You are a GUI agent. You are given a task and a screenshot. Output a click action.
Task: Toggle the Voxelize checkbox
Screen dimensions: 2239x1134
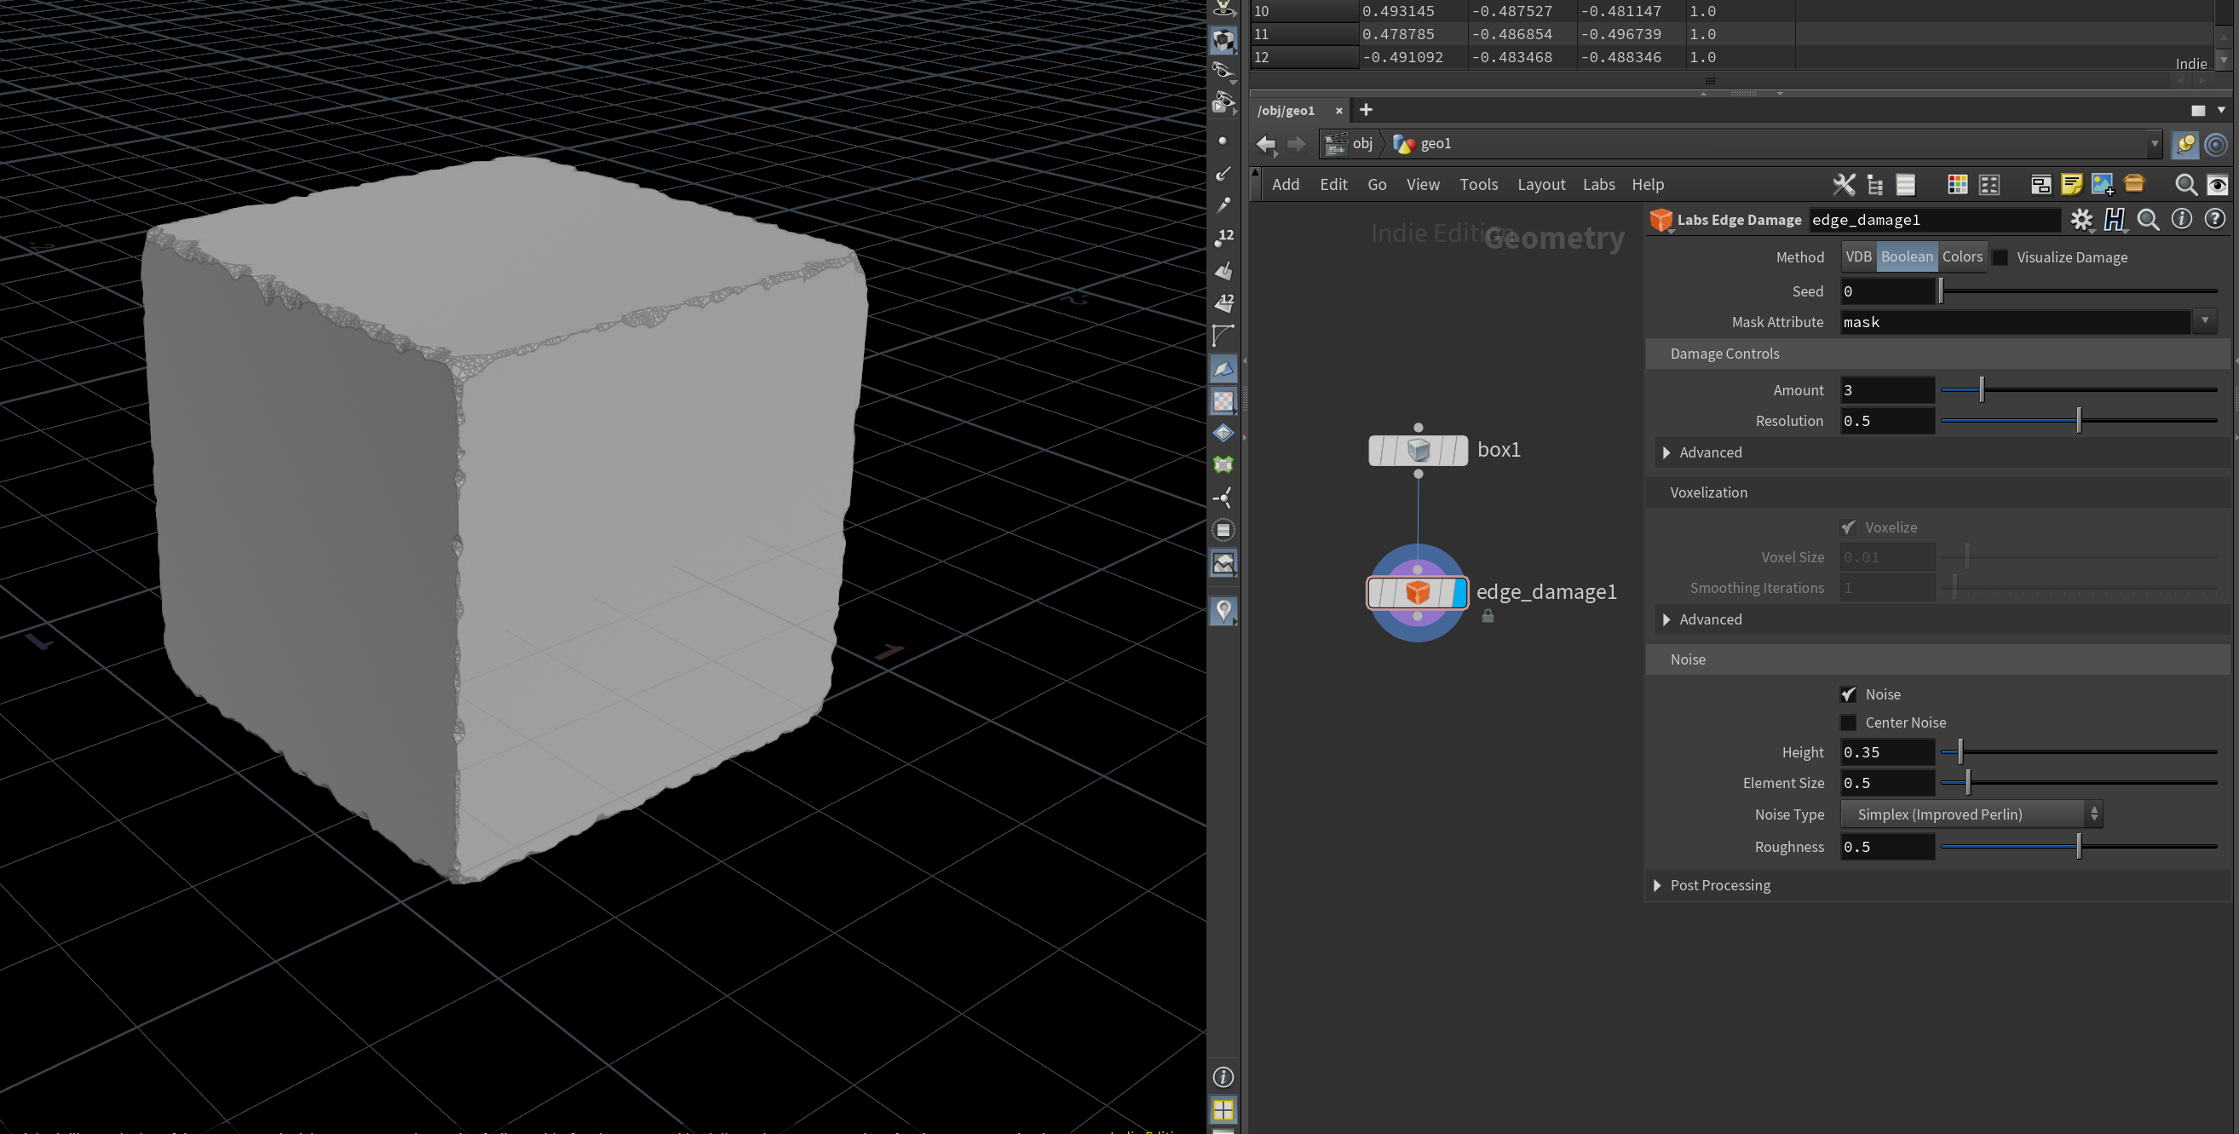coord(1848,527)
